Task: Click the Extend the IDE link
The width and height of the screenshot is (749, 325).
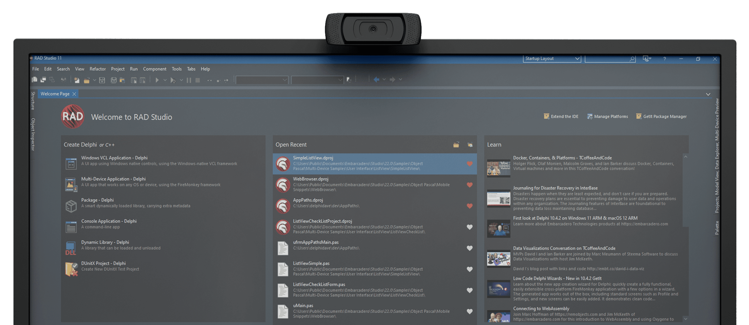Action: 561,117
